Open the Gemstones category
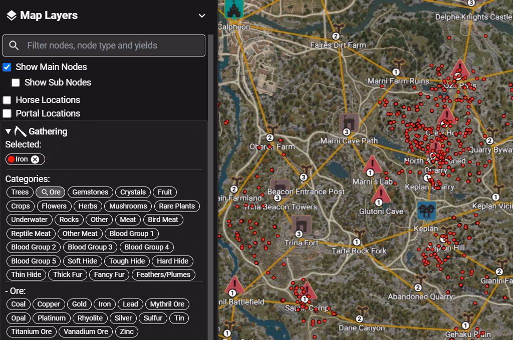This screenshot has height=340, width=513. pyautogui.click(x=90, y=192)
